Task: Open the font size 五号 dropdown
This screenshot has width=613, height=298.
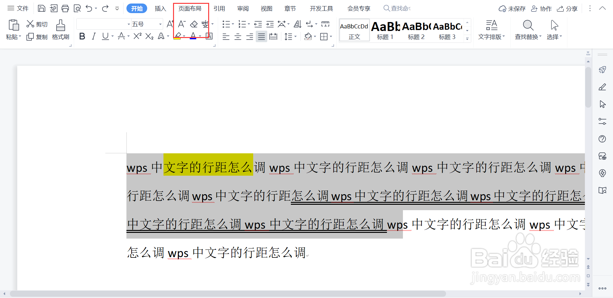Action: (160, 24)
